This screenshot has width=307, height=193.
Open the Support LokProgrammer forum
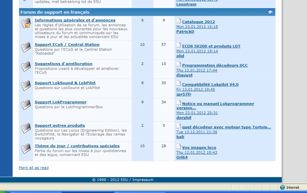click(x=60, y=102)
